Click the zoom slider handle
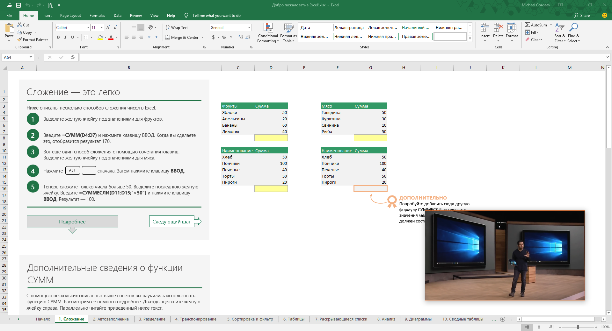 (x=578, y=327)
